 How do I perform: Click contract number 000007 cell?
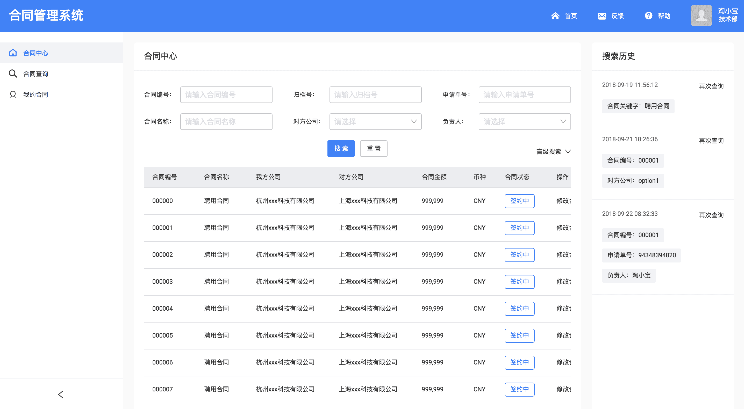pos(163,389)
